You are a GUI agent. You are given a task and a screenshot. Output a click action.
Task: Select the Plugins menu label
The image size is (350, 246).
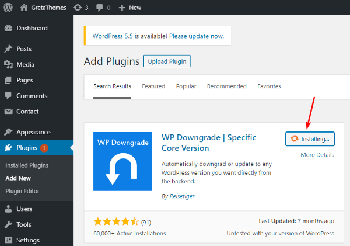pos(27,148)
